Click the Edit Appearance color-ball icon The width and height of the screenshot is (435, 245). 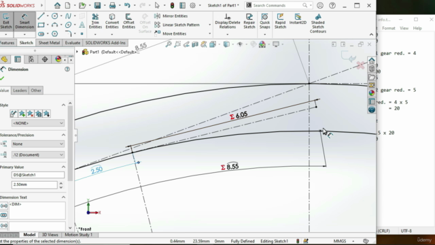coord(262,44)
